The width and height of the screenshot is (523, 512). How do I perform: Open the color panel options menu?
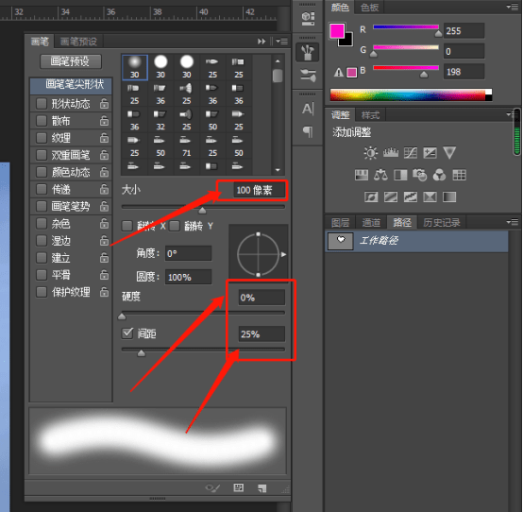pyautogui.click(x=513, y=7)
